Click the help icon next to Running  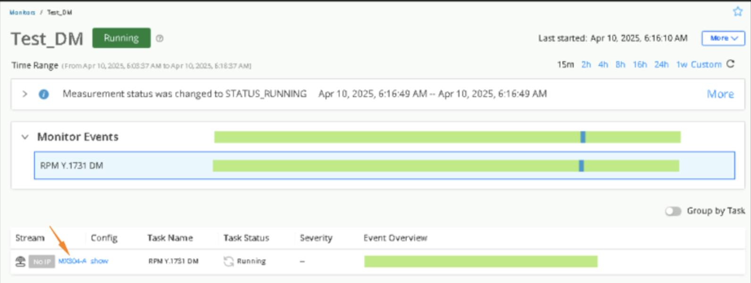[159, 39]
